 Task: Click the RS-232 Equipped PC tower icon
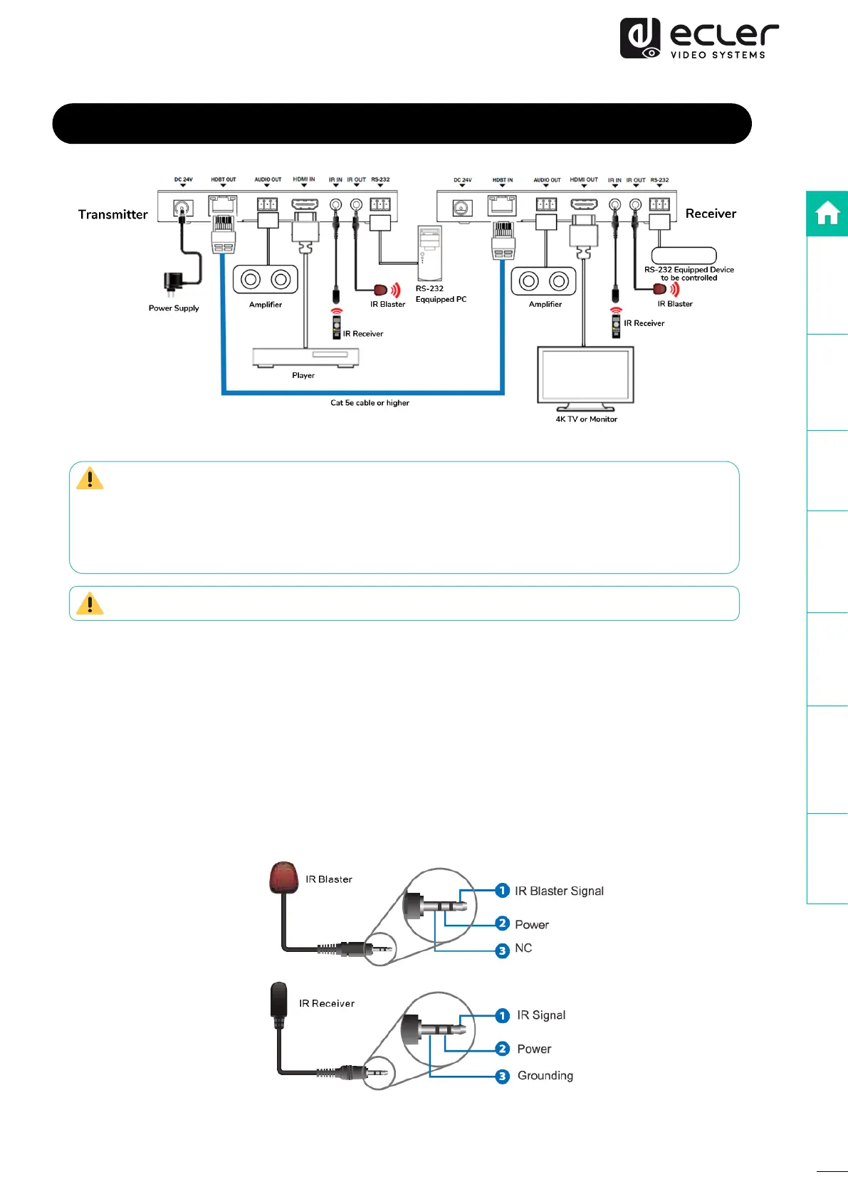(430, 253)
